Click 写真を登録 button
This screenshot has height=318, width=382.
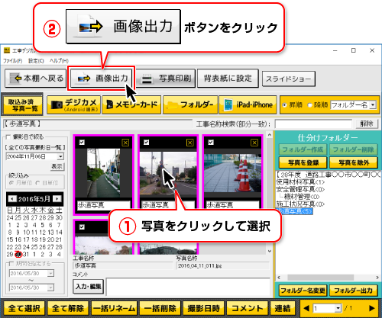303,162
